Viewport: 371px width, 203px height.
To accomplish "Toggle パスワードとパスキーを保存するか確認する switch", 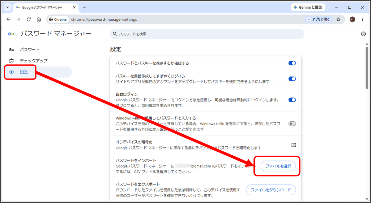I will (292, 63).
